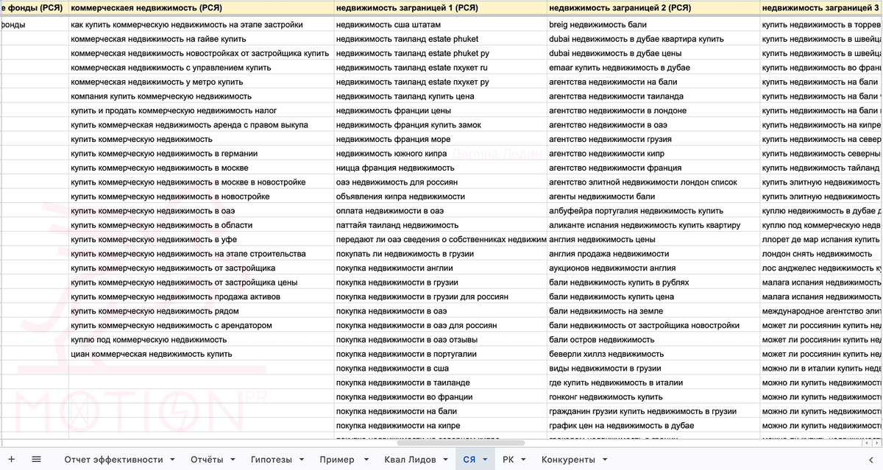Select cell компания купить коммерческую недвижимость
The width and height of the screenshot is (883, 470).
click(x=201, y=96)
